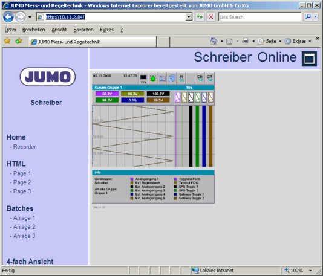Stop page loading with the red X
The image size is (323, 276).
210,17
